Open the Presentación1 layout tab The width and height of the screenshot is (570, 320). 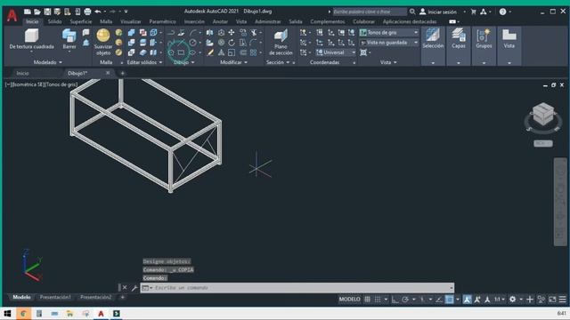[x=55, y=297]
